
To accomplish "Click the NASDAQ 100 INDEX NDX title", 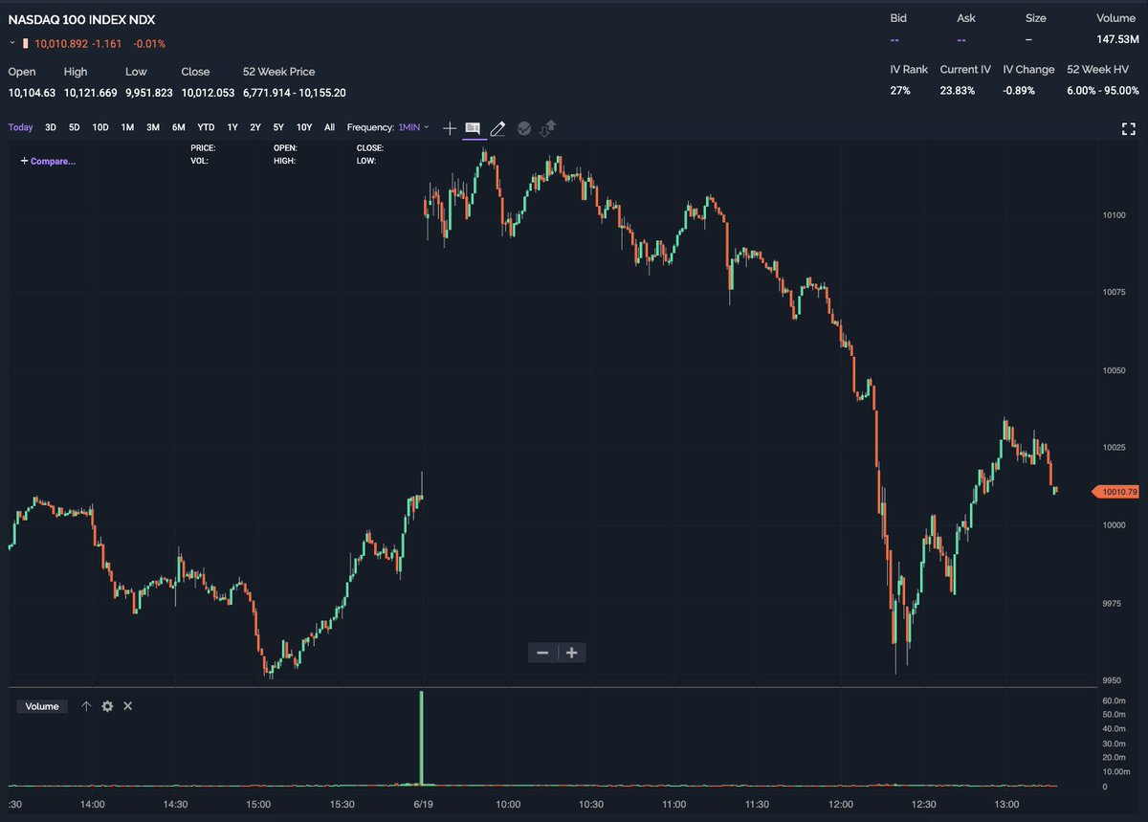I will point(81,19).
